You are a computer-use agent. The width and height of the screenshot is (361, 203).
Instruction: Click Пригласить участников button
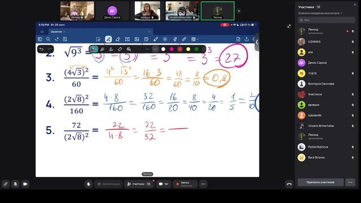[320, 182]
